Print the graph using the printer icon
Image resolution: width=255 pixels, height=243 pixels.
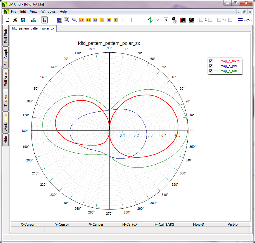tap(34, 20)
